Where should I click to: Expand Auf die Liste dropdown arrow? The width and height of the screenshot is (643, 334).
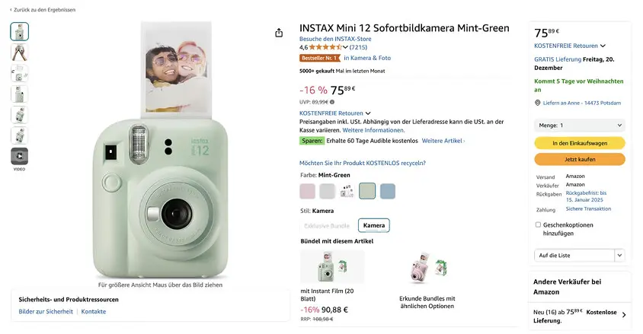(x=619, y=256)
